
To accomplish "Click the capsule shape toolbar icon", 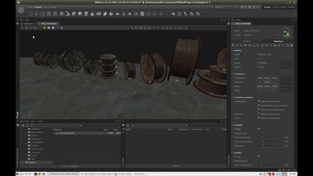I will point(105,14).
